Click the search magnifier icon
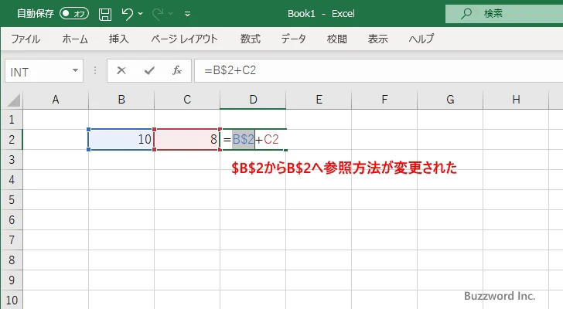The width and height of the screenshot is (563, 309). pos(466,14)
